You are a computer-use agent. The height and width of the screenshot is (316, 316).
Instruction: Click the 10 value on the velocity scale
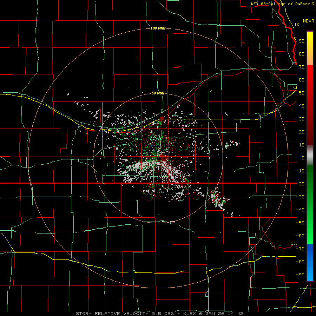[x=302, y=145]
